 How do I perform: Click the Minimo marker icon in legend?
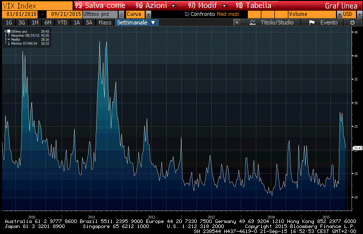[8, 43]
